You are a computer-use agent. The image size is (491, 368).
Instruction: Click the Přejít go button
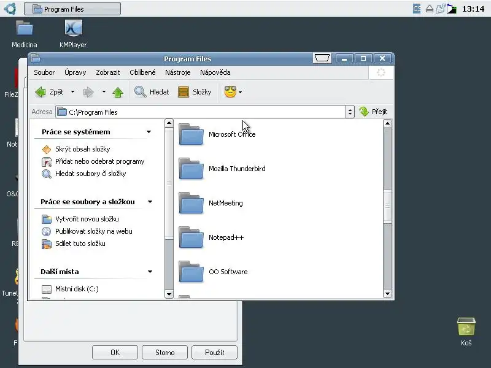pos(373,112)
